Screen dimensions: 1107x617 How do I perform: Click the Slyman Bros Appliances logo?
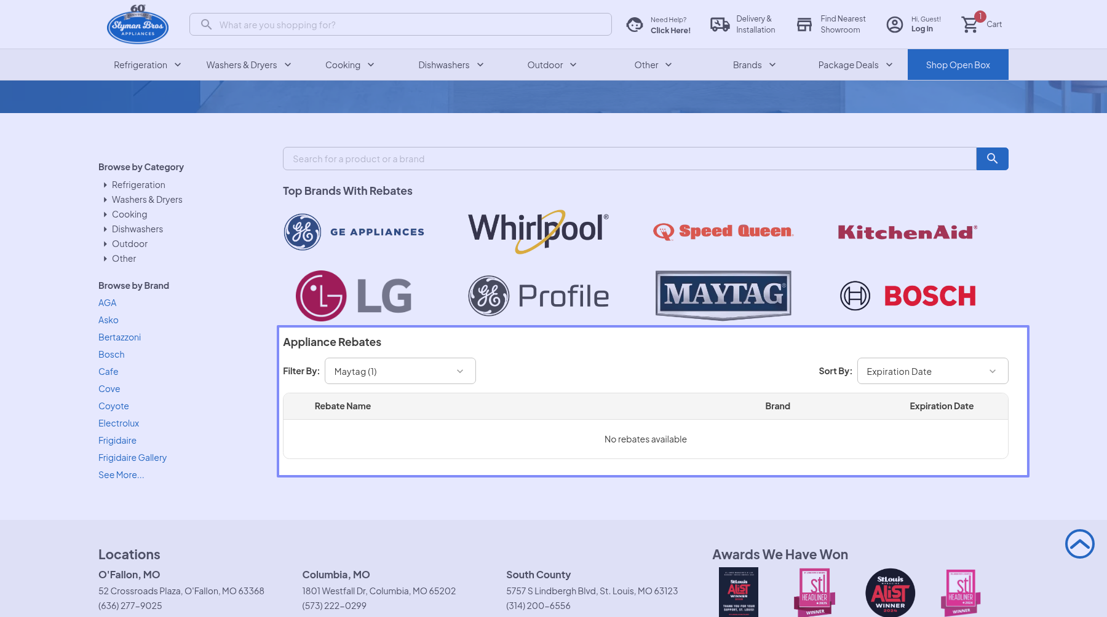(x=138, y=25)
